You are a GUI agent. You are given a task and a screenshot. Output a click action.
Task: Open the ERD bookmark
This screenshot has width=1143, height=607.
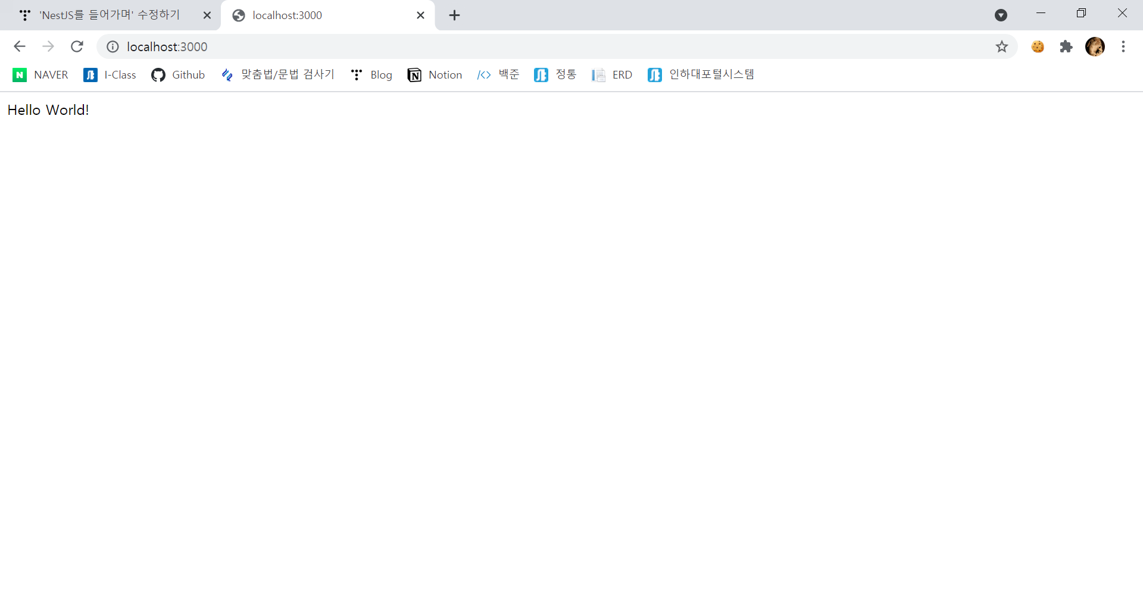pos(612,75)
